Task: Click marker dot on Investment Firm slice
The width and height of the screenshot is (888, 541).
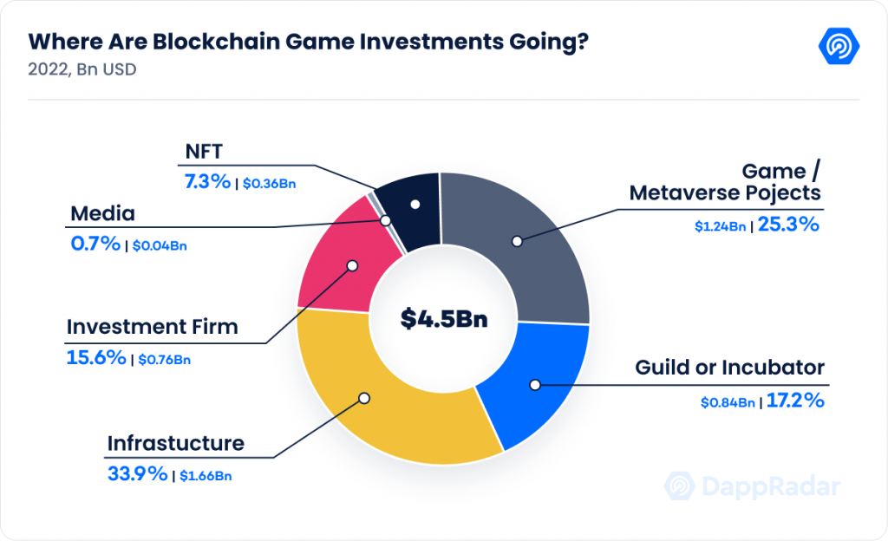Action: click(352, 265)
